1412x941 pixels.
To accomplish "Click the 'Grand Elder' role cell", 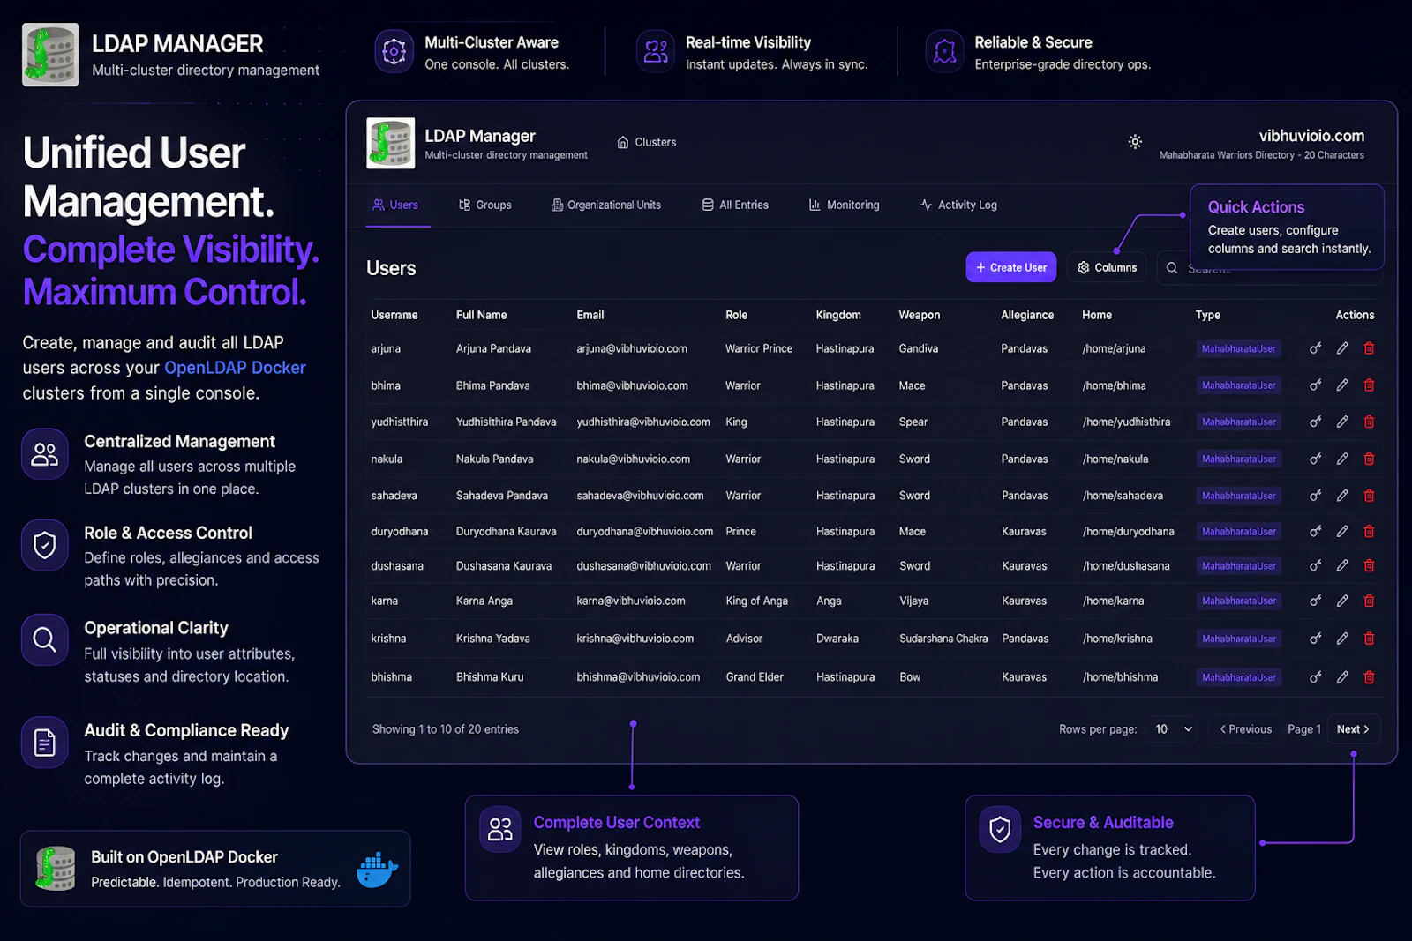I will tap(755, 677).
